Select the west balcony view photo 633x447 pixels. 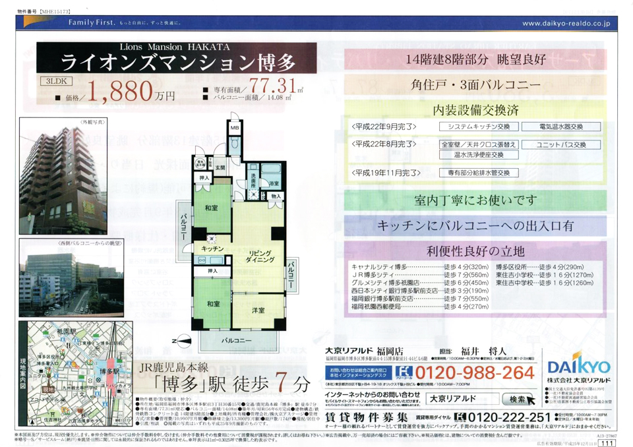[71, 278]
